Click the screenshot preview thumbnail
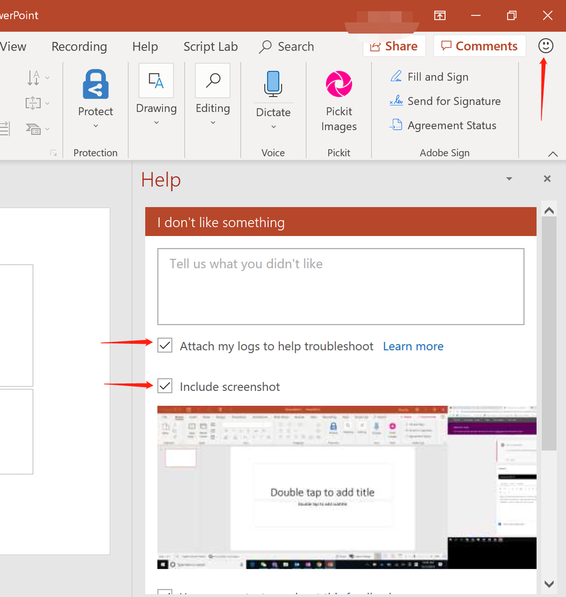566x597 pixels. click(347, 488)
